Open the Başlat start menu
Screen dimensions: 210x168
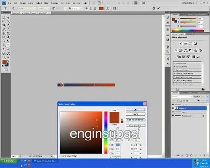coord(9,161)
